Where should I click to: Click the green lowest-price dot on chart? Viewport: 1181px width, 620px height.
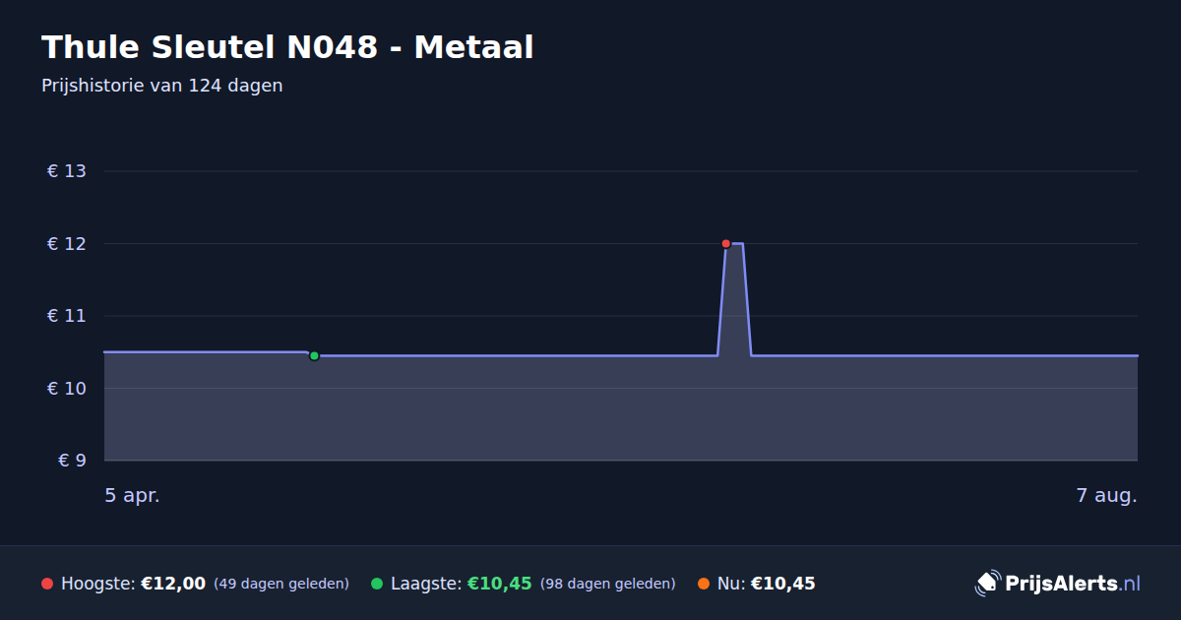314,355
